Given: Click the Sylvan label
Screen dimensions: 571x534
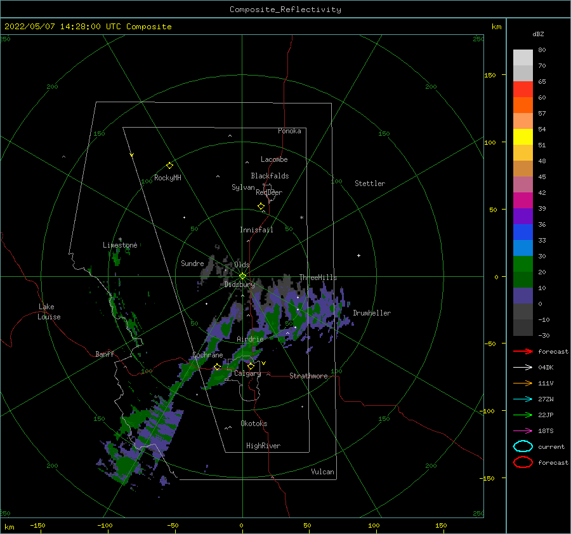Looking at the screenshot, I should (x=243, y=187).
